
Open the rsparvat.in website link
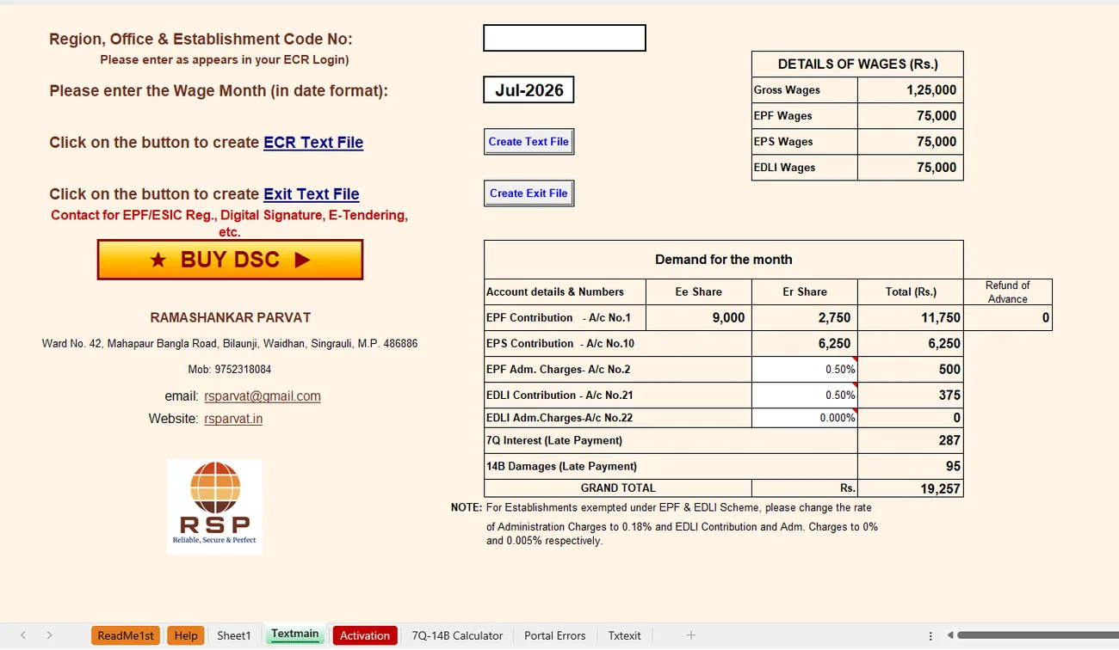pyautogui.click(x=233, y=419)
